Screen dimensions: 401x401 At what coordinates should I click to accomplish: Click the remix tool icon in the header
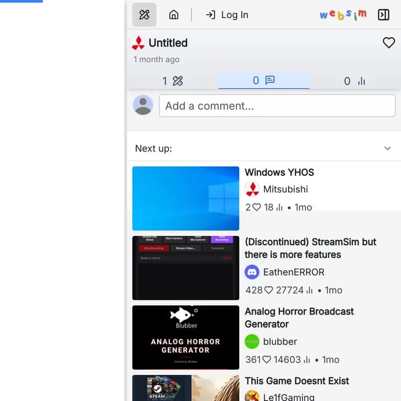[144, 15]
